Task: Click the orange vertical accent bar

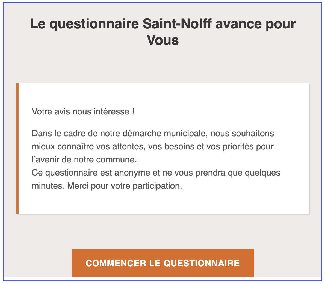Action: (x=18, y=147)
